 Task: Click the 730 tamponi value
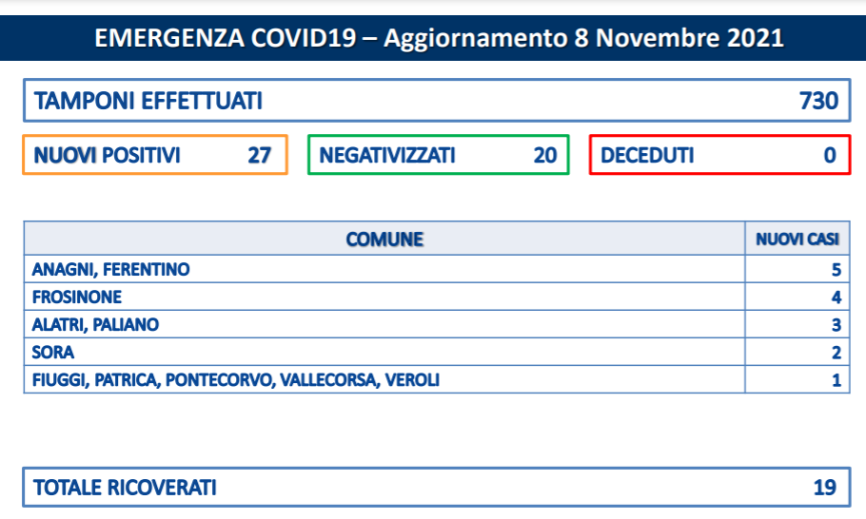coord(818,101)
